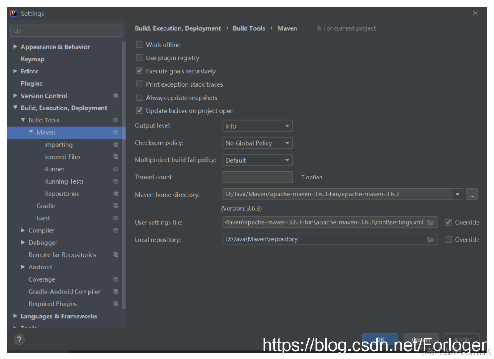The height and width of the screenshot is (359, 494).
Task: Check Override for Local repository
Action: (x=449, y=240)
